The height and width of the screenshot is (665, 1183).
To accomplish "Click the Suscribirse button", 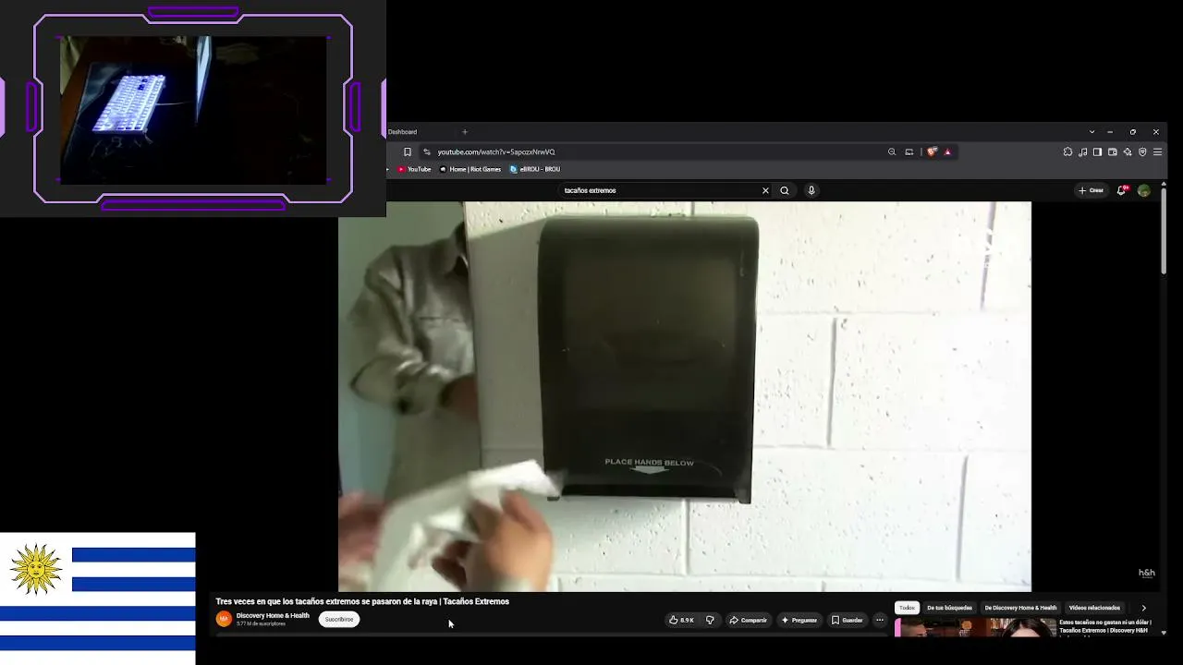I will (339, 620).
